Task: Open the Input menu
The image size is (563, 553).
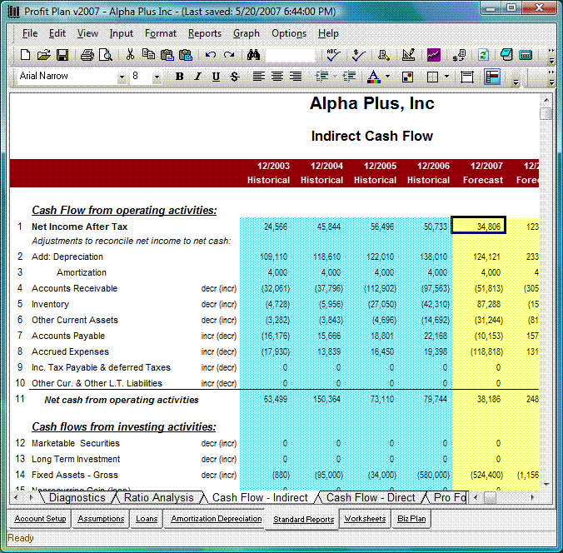Action: click(x=122, y=33)
